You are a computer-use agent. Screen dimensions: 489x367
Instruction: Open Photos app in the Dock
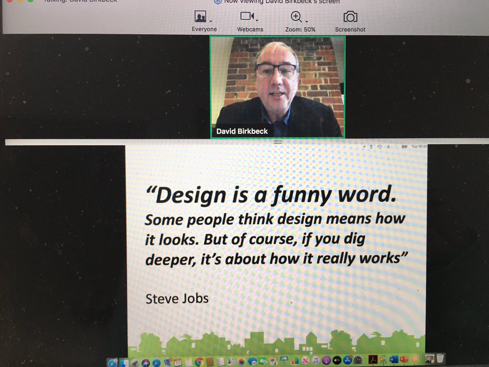(241, 362)
